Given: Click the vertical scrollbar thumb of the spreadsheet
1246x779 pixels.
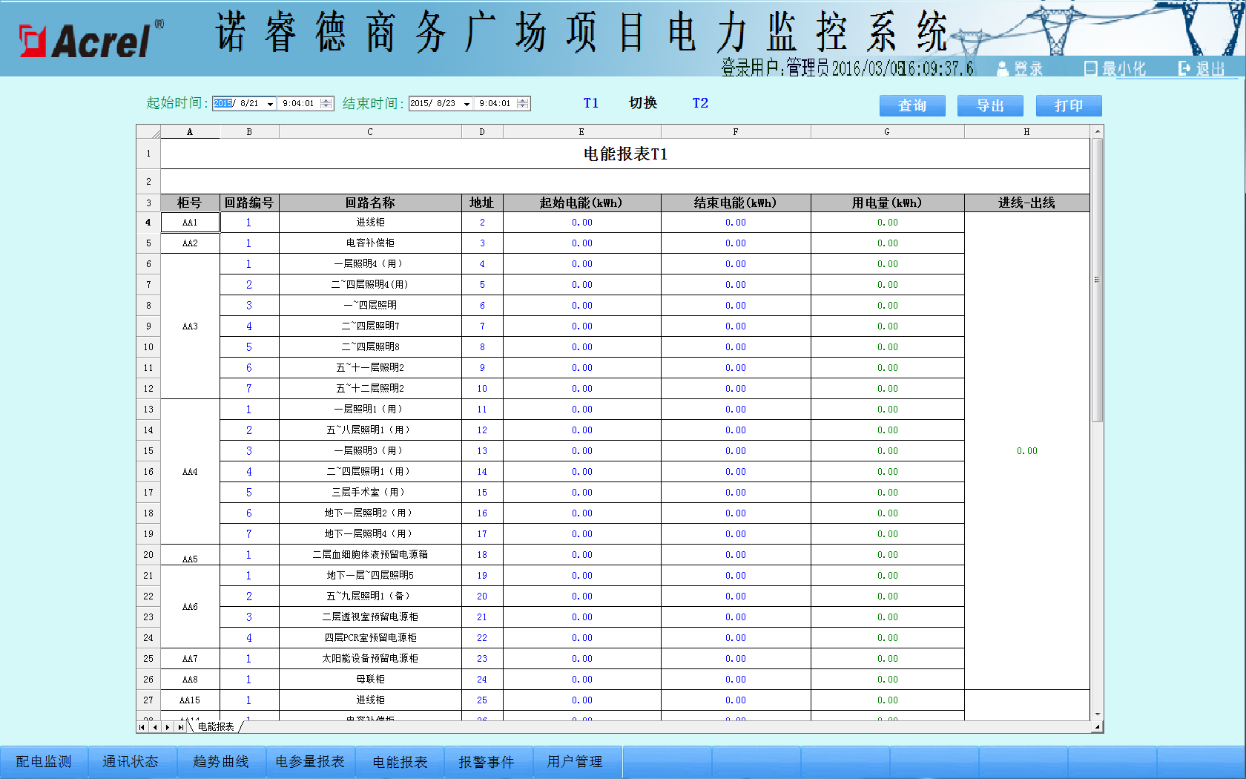Looking at the screenshot, I should click(x=1098, y=280).
